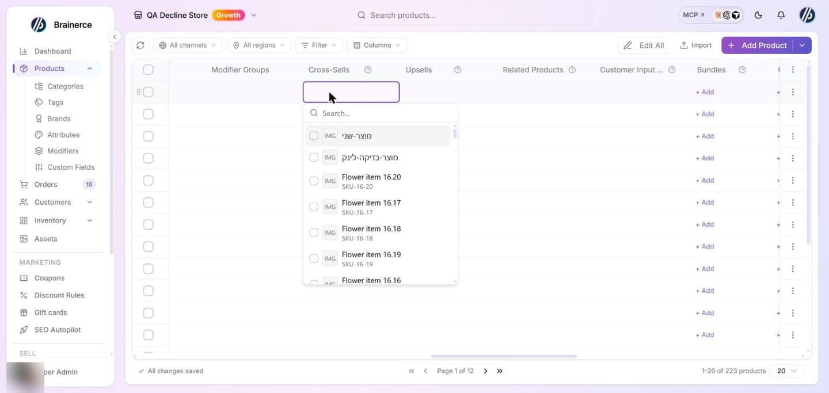Collapse the sidebar with the arrow button
Screen dimensions: 829x393
click(114, 37)
